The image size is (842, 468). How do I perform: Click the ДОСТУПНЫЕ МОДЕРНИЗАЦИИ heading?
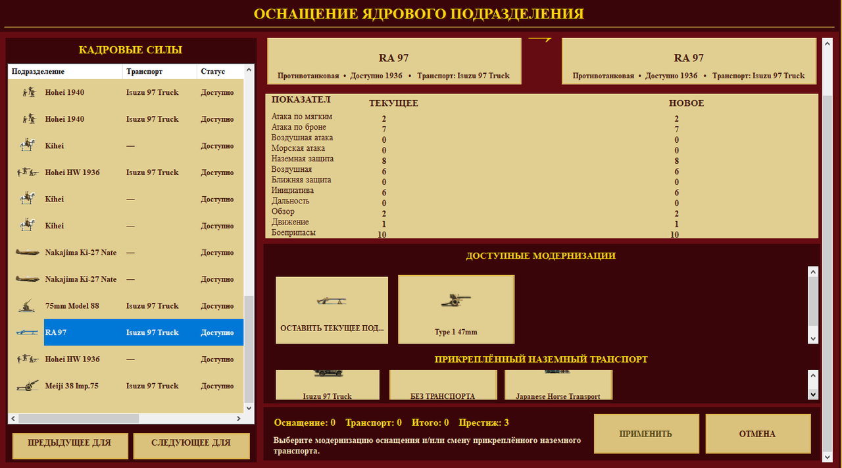541,255
